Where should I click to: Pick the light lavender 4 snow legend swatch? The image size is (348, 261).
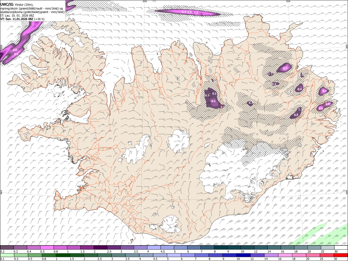[154, 247]
